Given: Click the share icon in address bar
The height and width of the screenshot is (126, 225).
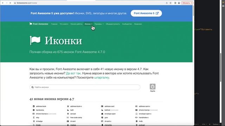Looking at the screenshot, I should pyautogui.click(x=167, y=3).
